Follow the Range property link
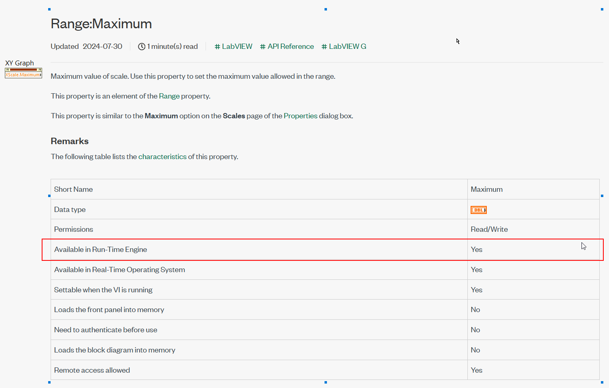This screenshot has height=388, width=609. pos(169,96)
